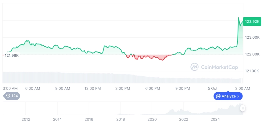The image size is (265, 123).
Task: Select the 2024 mark on overview timeline
Action: point(215,119)
